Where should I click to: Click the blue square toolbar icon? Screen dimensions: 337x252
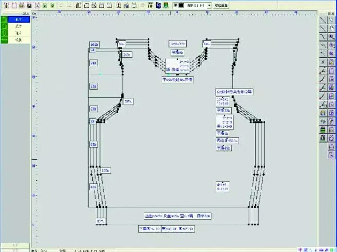pyautogui.click(x=158, y=5)
